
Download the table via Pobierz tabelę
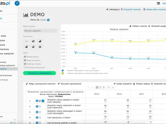(x=141, y=84)
